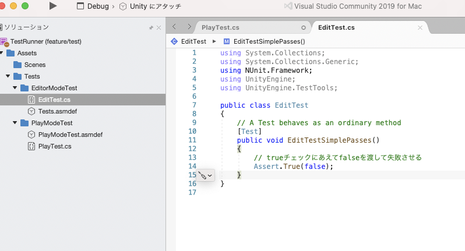This screenshot has width=465, height=251.
Task: Click the Visual Studio logo in title
Action: tap(288, 6)
